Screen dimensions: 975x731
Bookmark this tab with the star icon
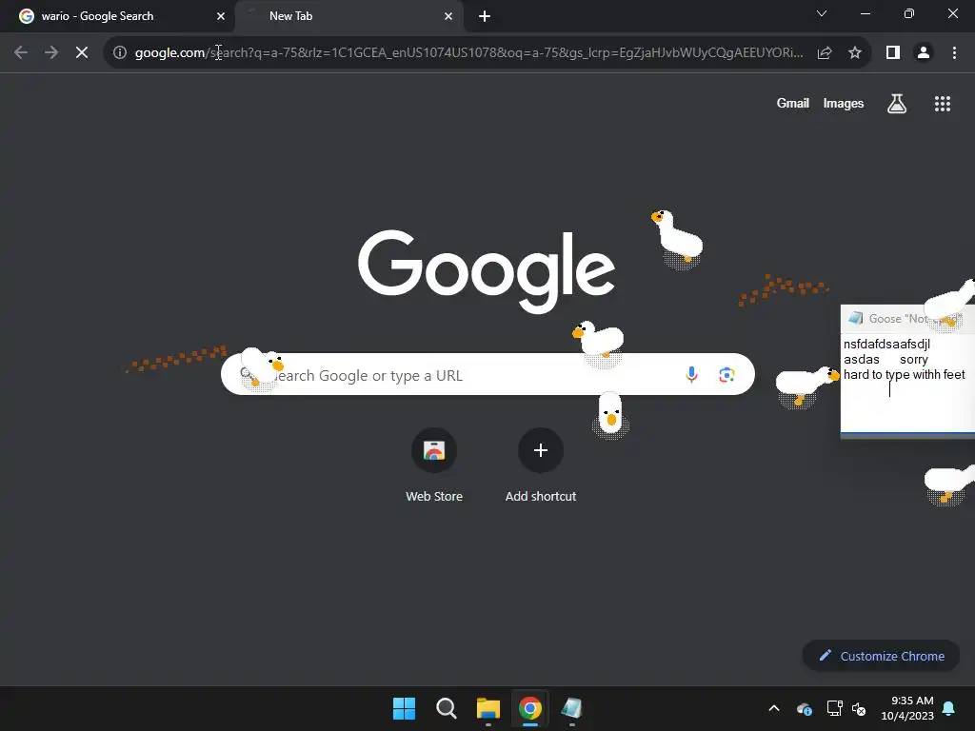pyautogui.click(x=855, y=52)
